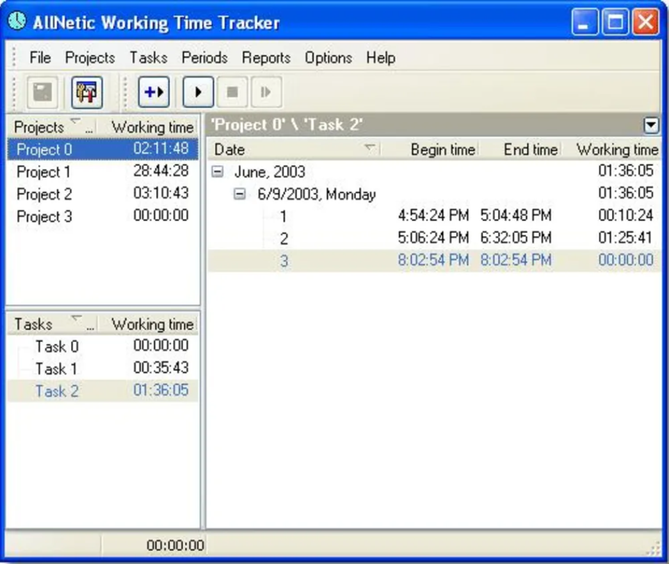Open the users toolbar icon
The image size is (669, 564).
tap(86, 92)
